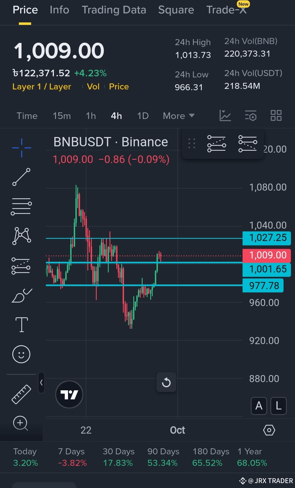Open the emoji sticker tool

click(21, 354)
